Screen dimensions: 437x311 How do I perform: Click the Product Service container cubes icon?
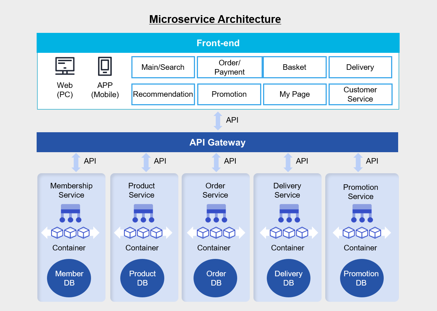(143, 233)
